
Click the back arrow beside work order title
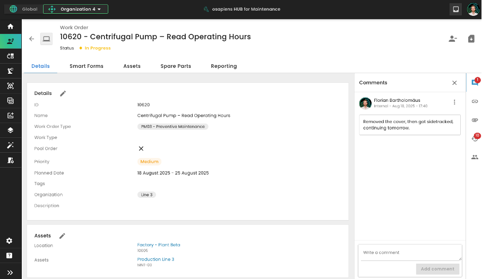(31, 39)
